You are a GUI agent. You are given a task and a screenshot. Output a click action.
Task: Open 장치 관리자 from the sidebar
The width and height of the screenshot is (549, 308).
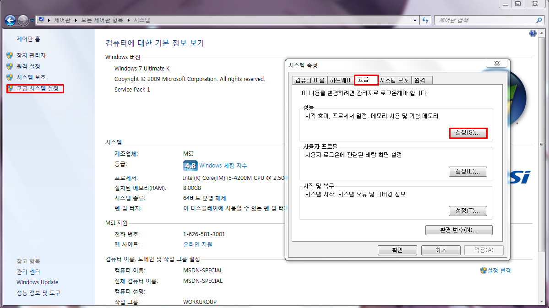pyautogui.click(x=31, y=55)
